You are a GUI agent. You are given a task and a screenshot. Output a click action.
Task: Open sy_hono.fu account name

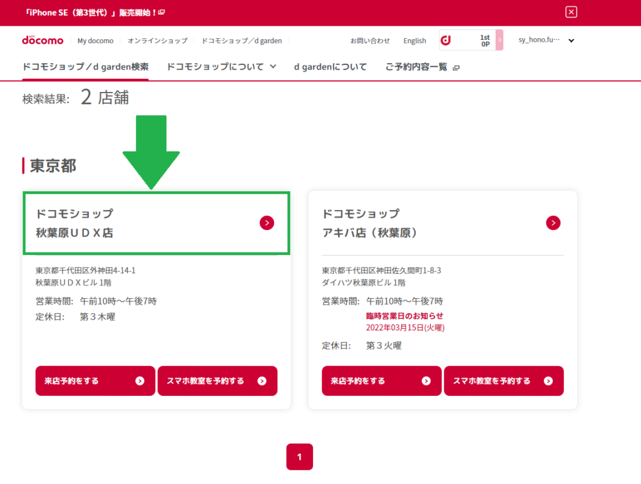539,39
